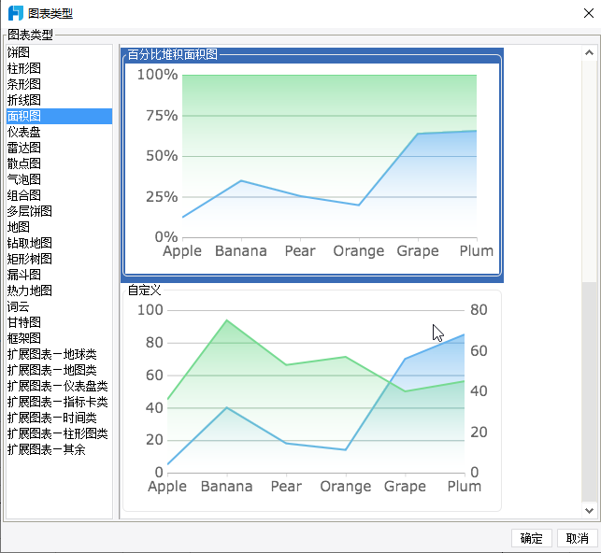The image size is (601, 553).
Task: Confirm with the 确定 button
Action: (x=531, y=538)
